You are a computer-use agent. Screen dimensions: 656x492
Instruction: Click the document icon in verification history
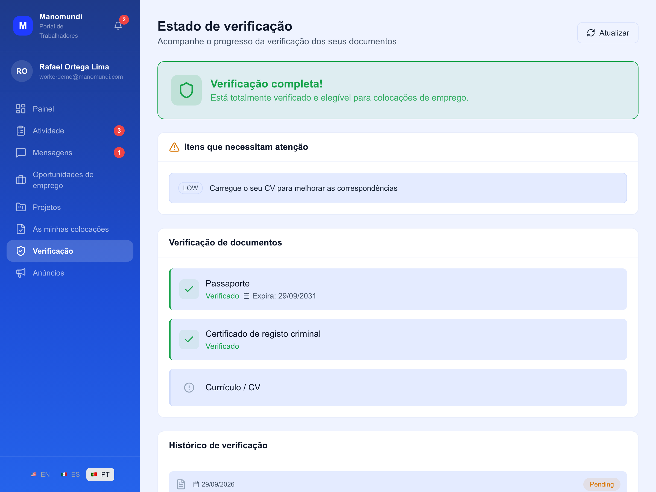pos(181,484)
